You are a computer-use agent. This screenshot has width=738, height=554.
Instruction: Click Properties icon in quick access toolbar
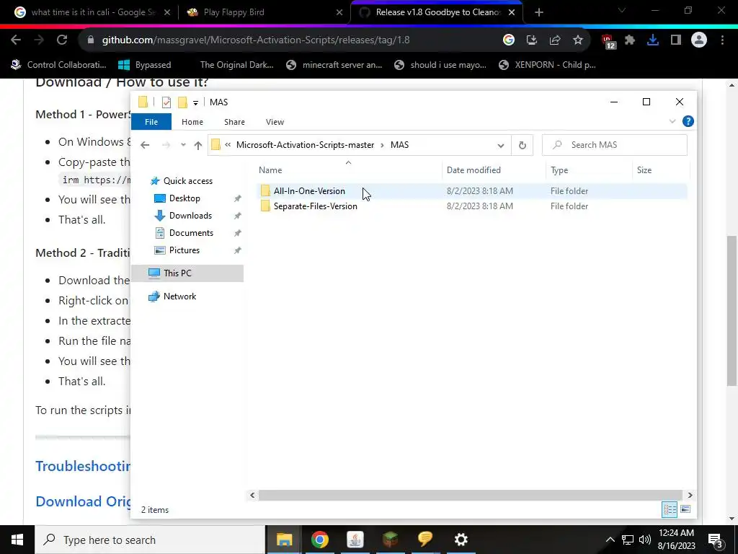166,102
